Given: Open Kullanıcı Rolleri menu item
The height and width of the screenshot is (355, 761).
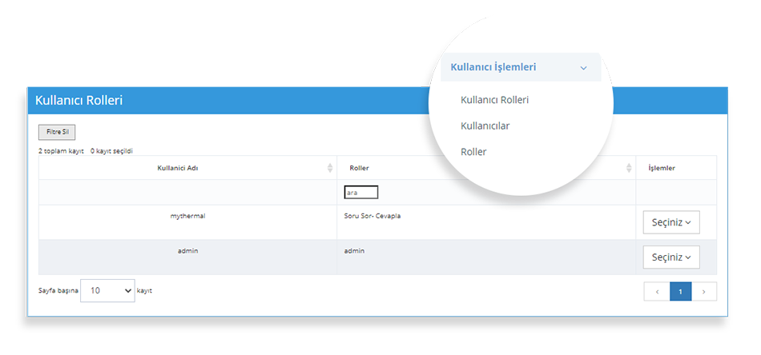Looking at the screenshot, I should 494,100.
